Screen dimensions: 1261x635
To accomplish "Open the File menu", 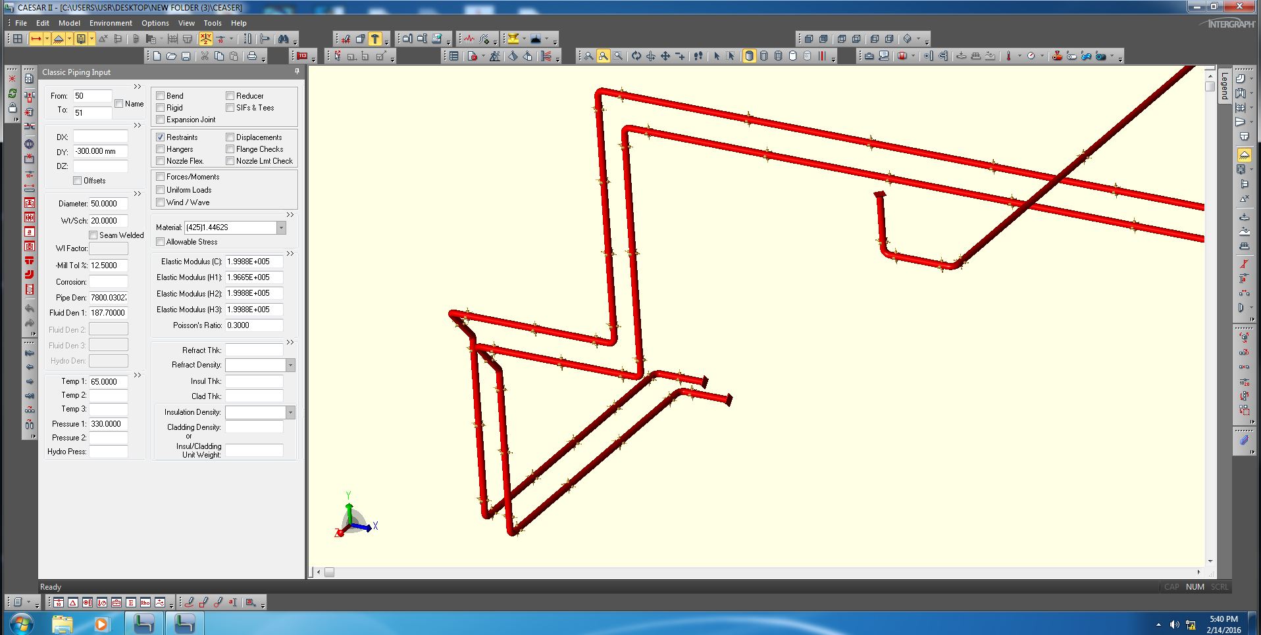I will (x=21, y=23).
